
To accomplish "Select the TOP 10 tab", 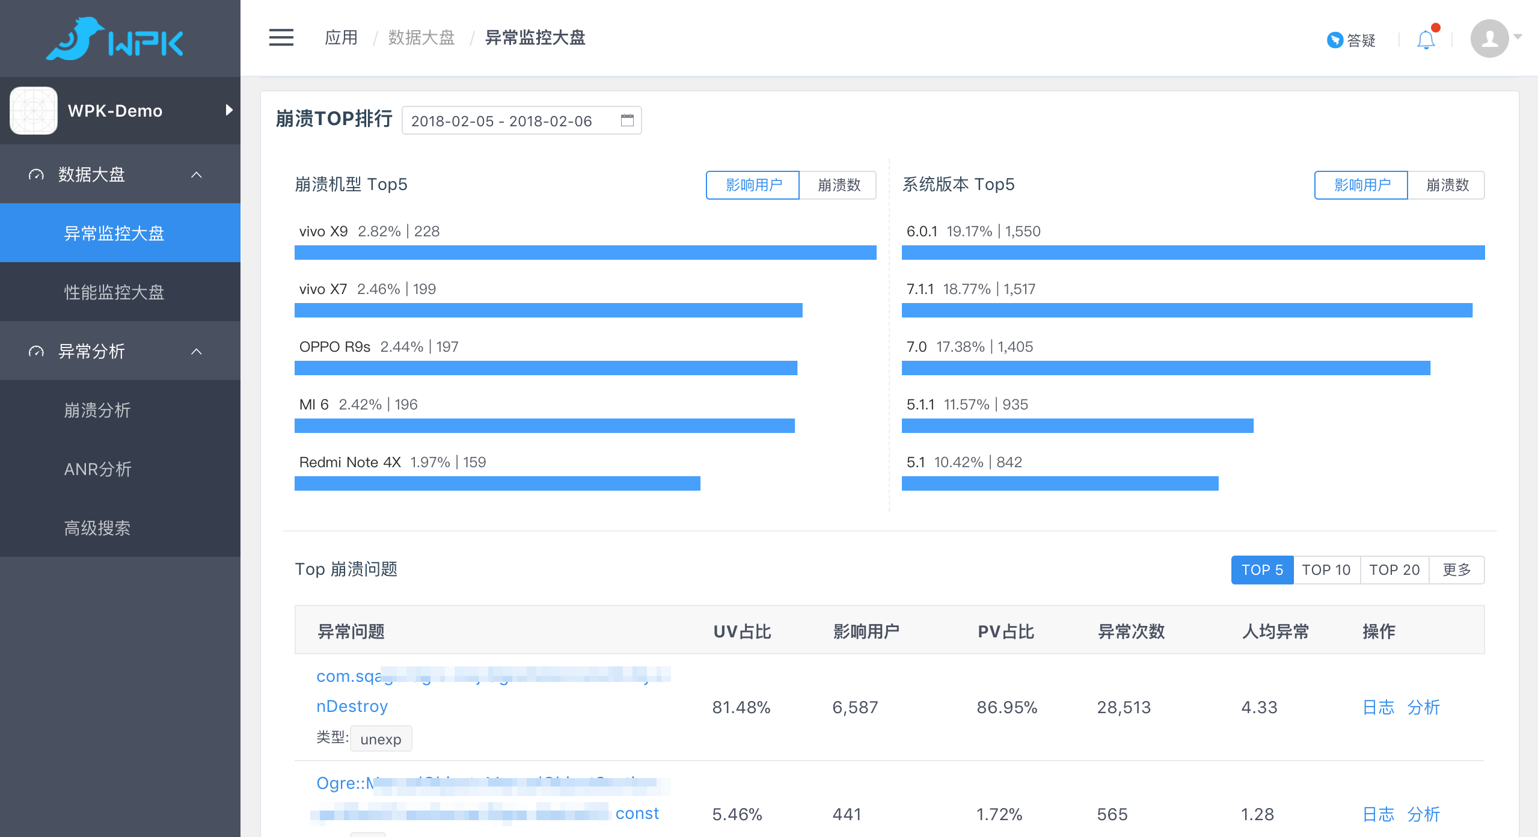I will pyautogui.click(x=1326, y=569).
